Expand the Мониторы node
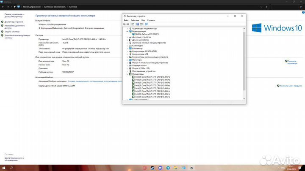Image resolution: width=305 pixels, height=171 pixels. (x=127, y=60)
